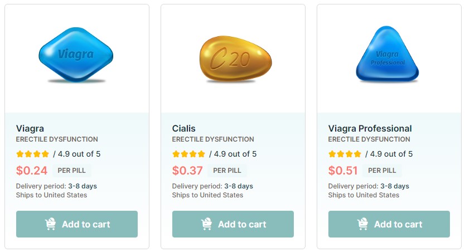Click the gold Cialis C20 pill image
Viewport: 465px width, 252px height.
pyautogui.click(x=235, y=59)
